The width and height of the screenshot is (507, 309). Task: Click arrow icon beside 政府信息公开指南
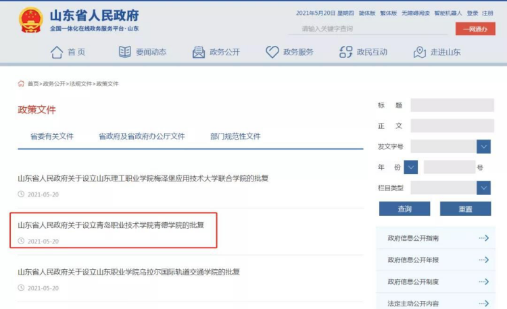click(483, 238)
